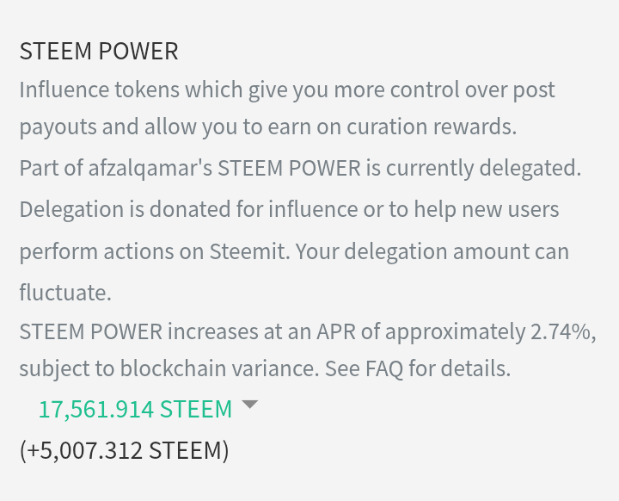Viewport: 619px width, 501px height.
Task: Click the words 'help new users'
Action: 487,209
